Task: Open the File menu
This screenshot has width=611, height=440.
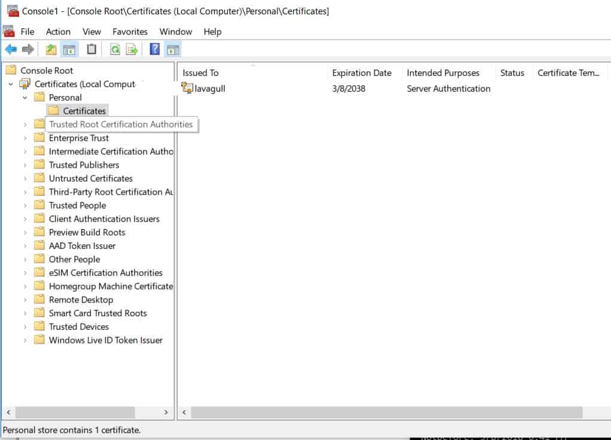Action: [x=28, y=32]
